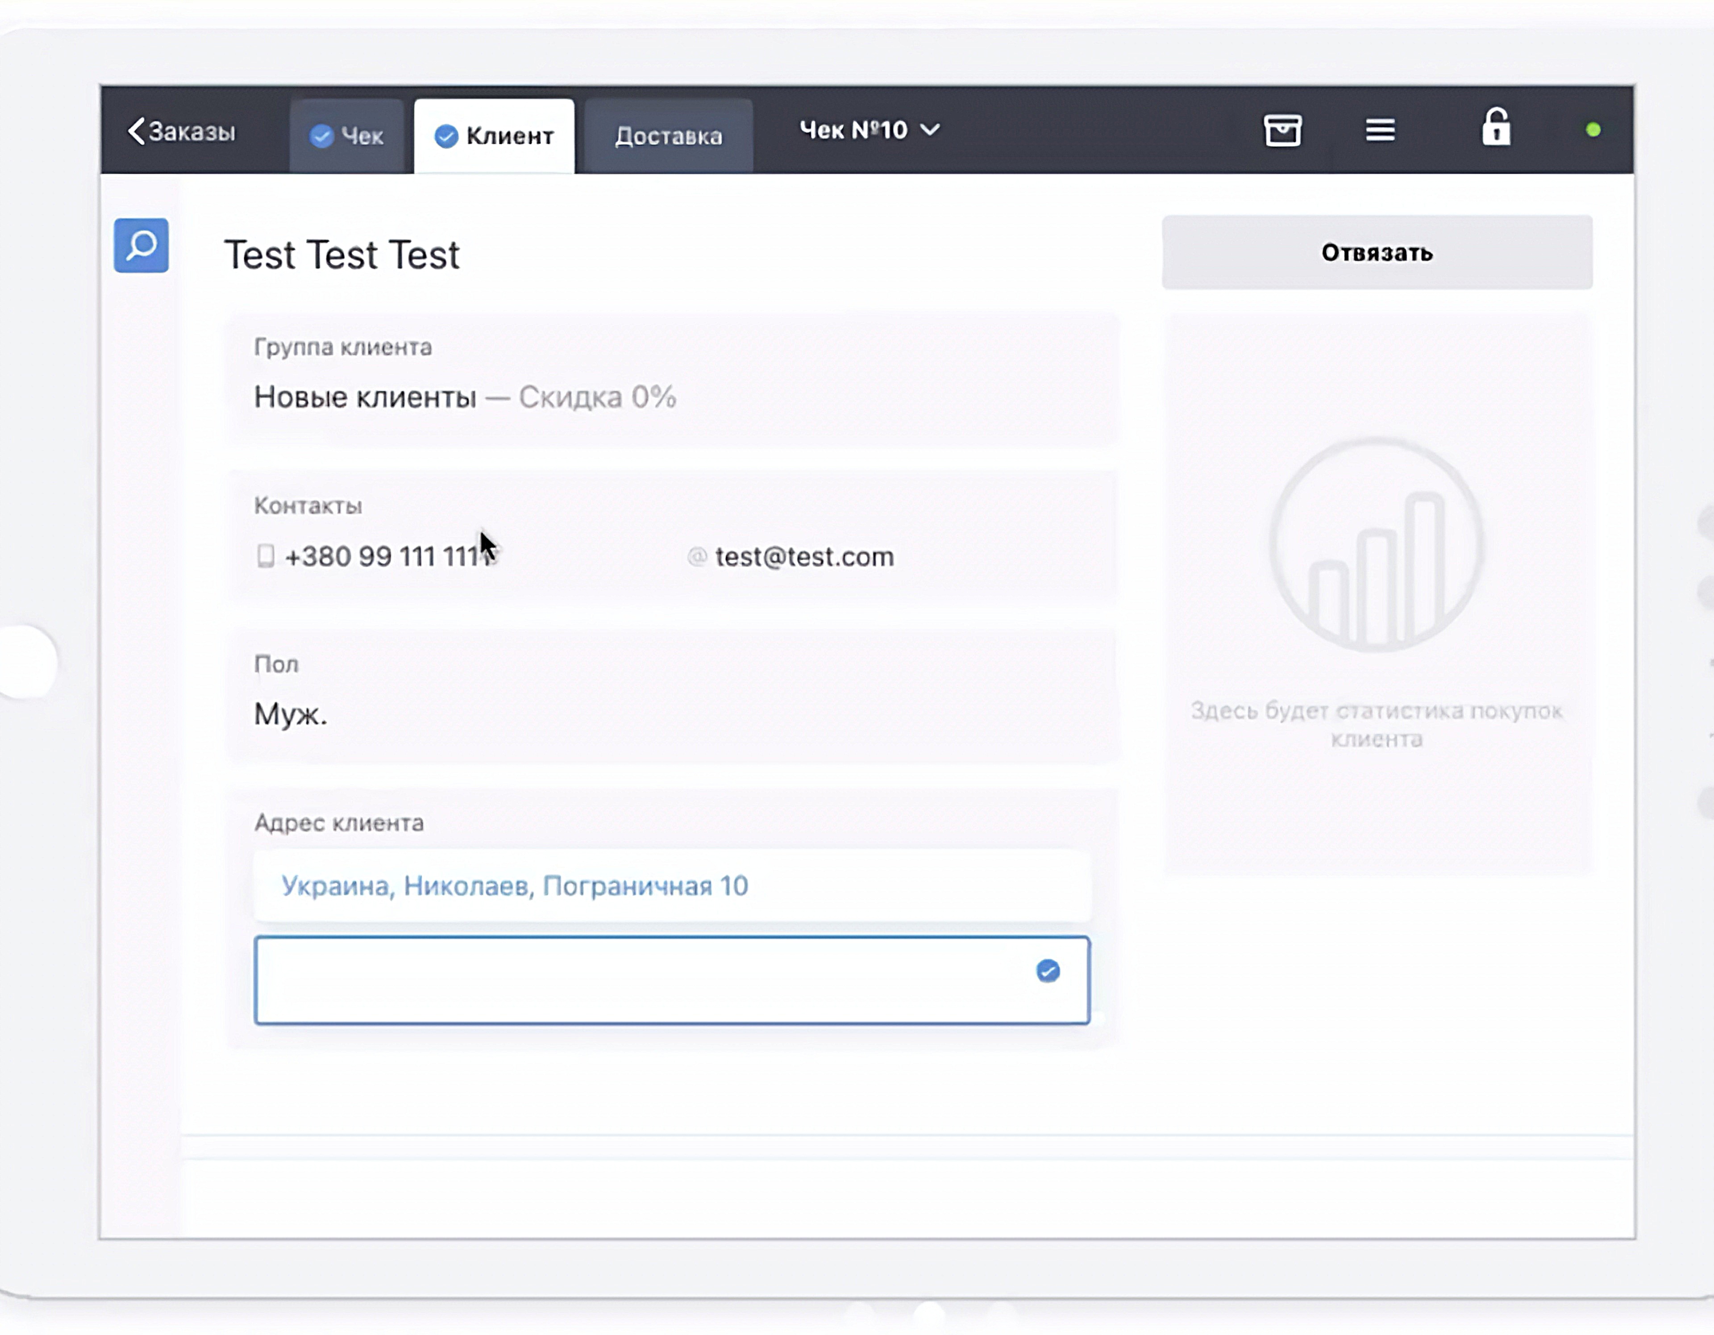Click the Адрес клиента label

[339, 823]
